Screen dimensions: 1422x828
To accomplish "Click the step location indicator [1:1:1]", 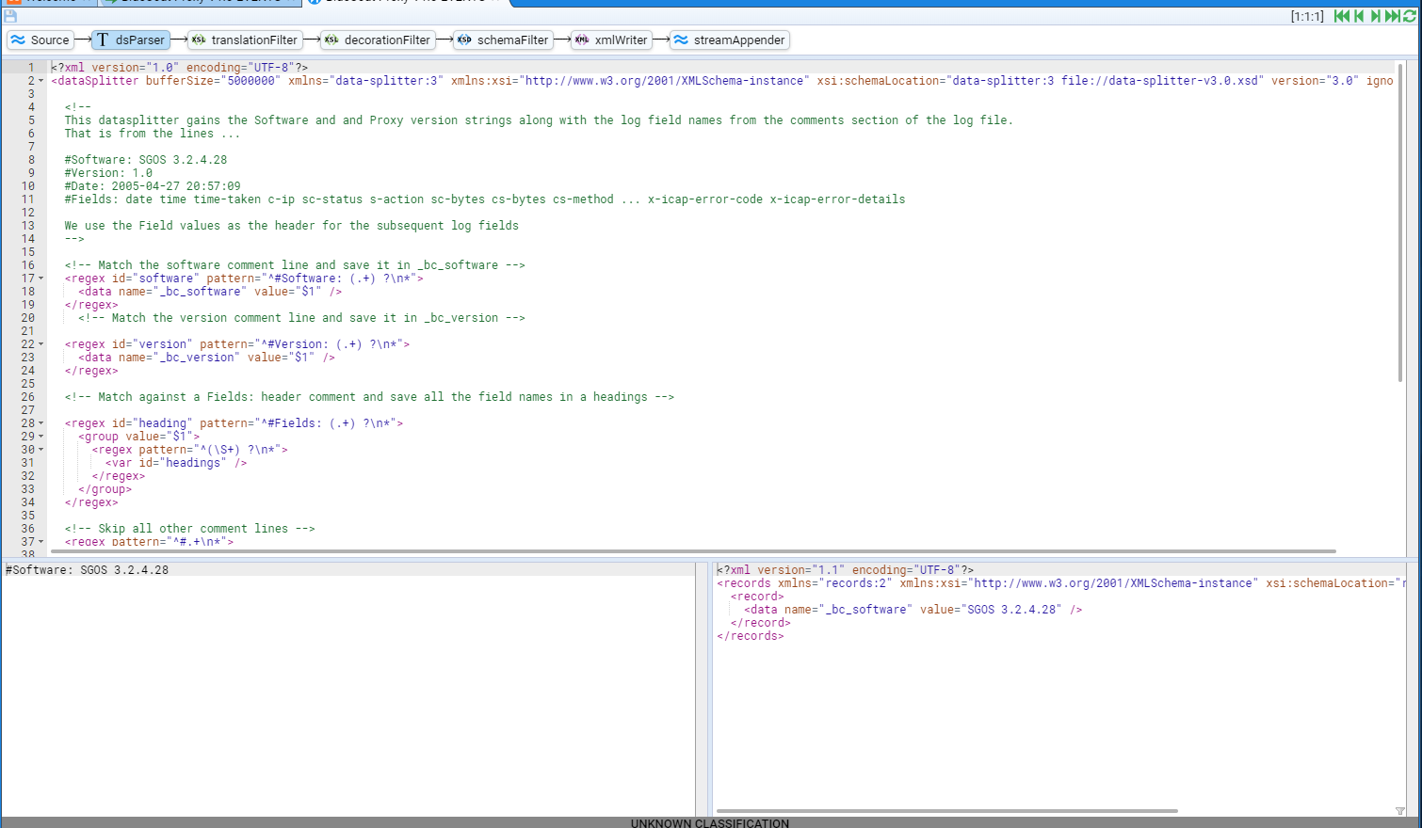I will pos(1307,16).
